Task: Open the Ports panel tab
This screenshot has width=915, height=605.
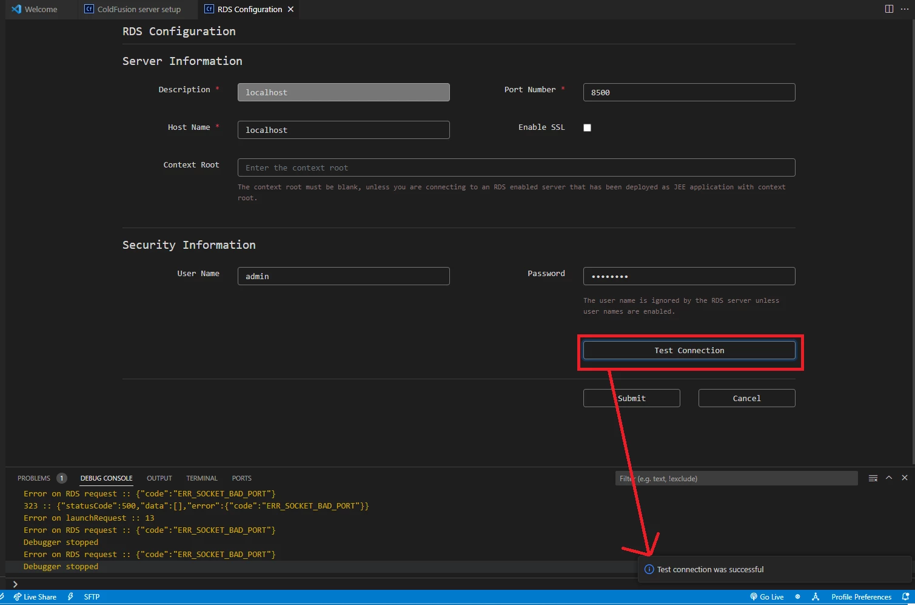Action: pyautogui.click(x=241, y=478)
